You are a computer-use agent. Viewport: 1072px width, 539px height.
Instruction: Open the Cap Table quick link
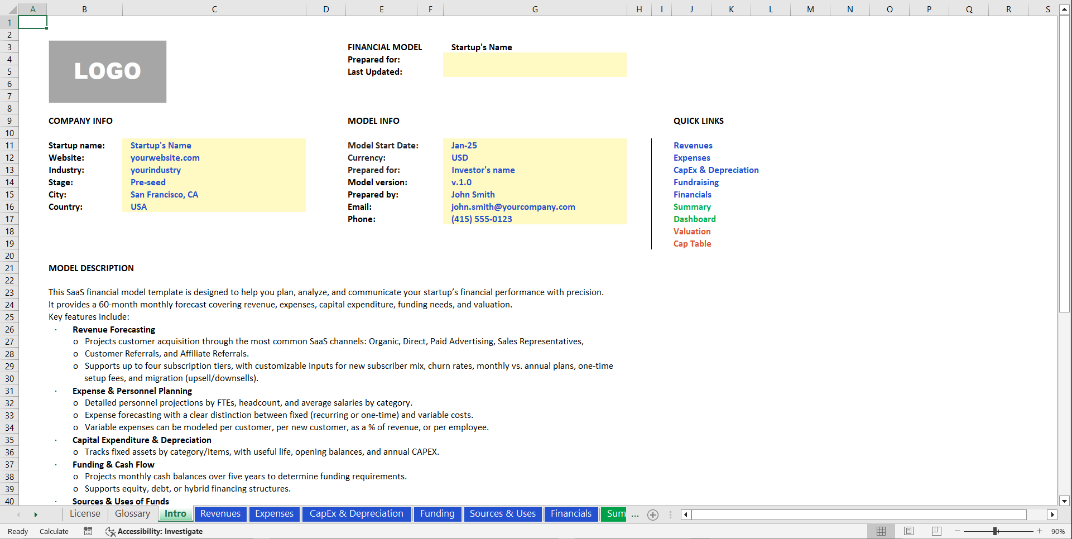click(692, 243)
